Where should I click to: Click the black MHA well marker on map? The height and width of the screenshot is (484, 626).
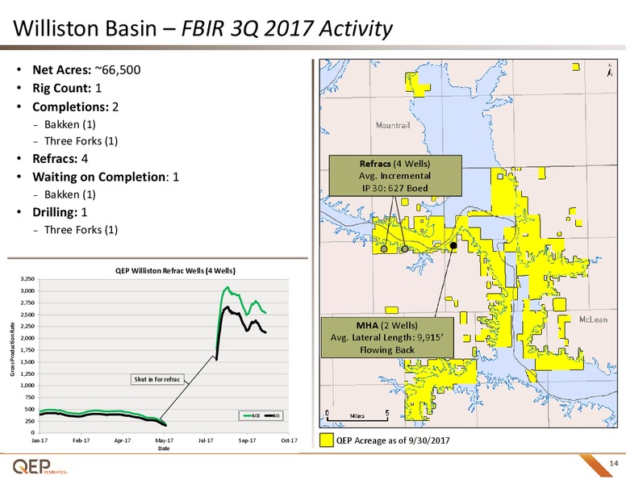453,245
